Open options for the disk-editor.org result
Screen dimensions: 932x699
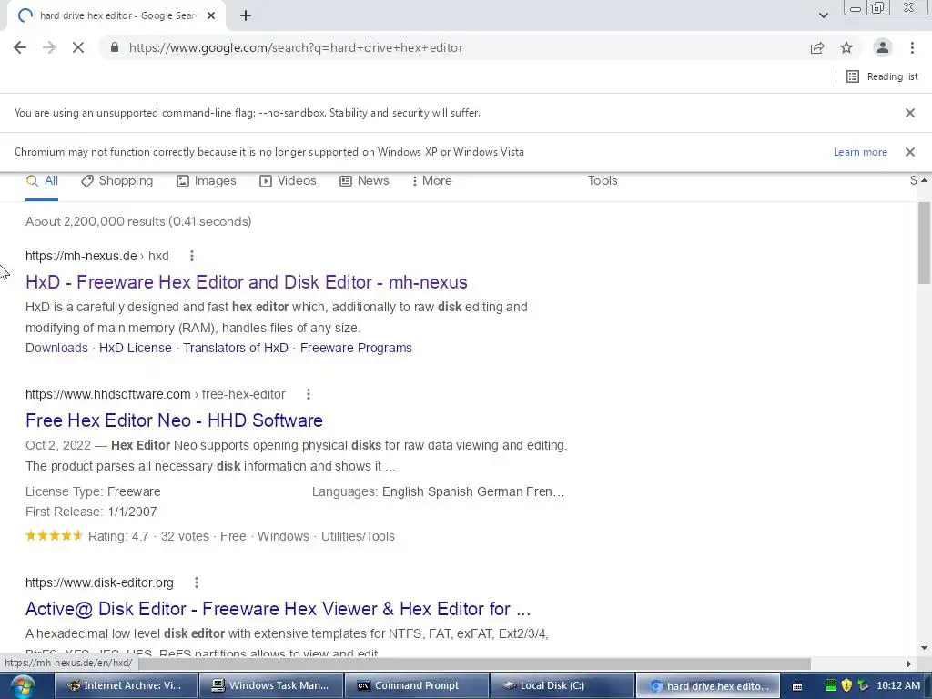197,583
